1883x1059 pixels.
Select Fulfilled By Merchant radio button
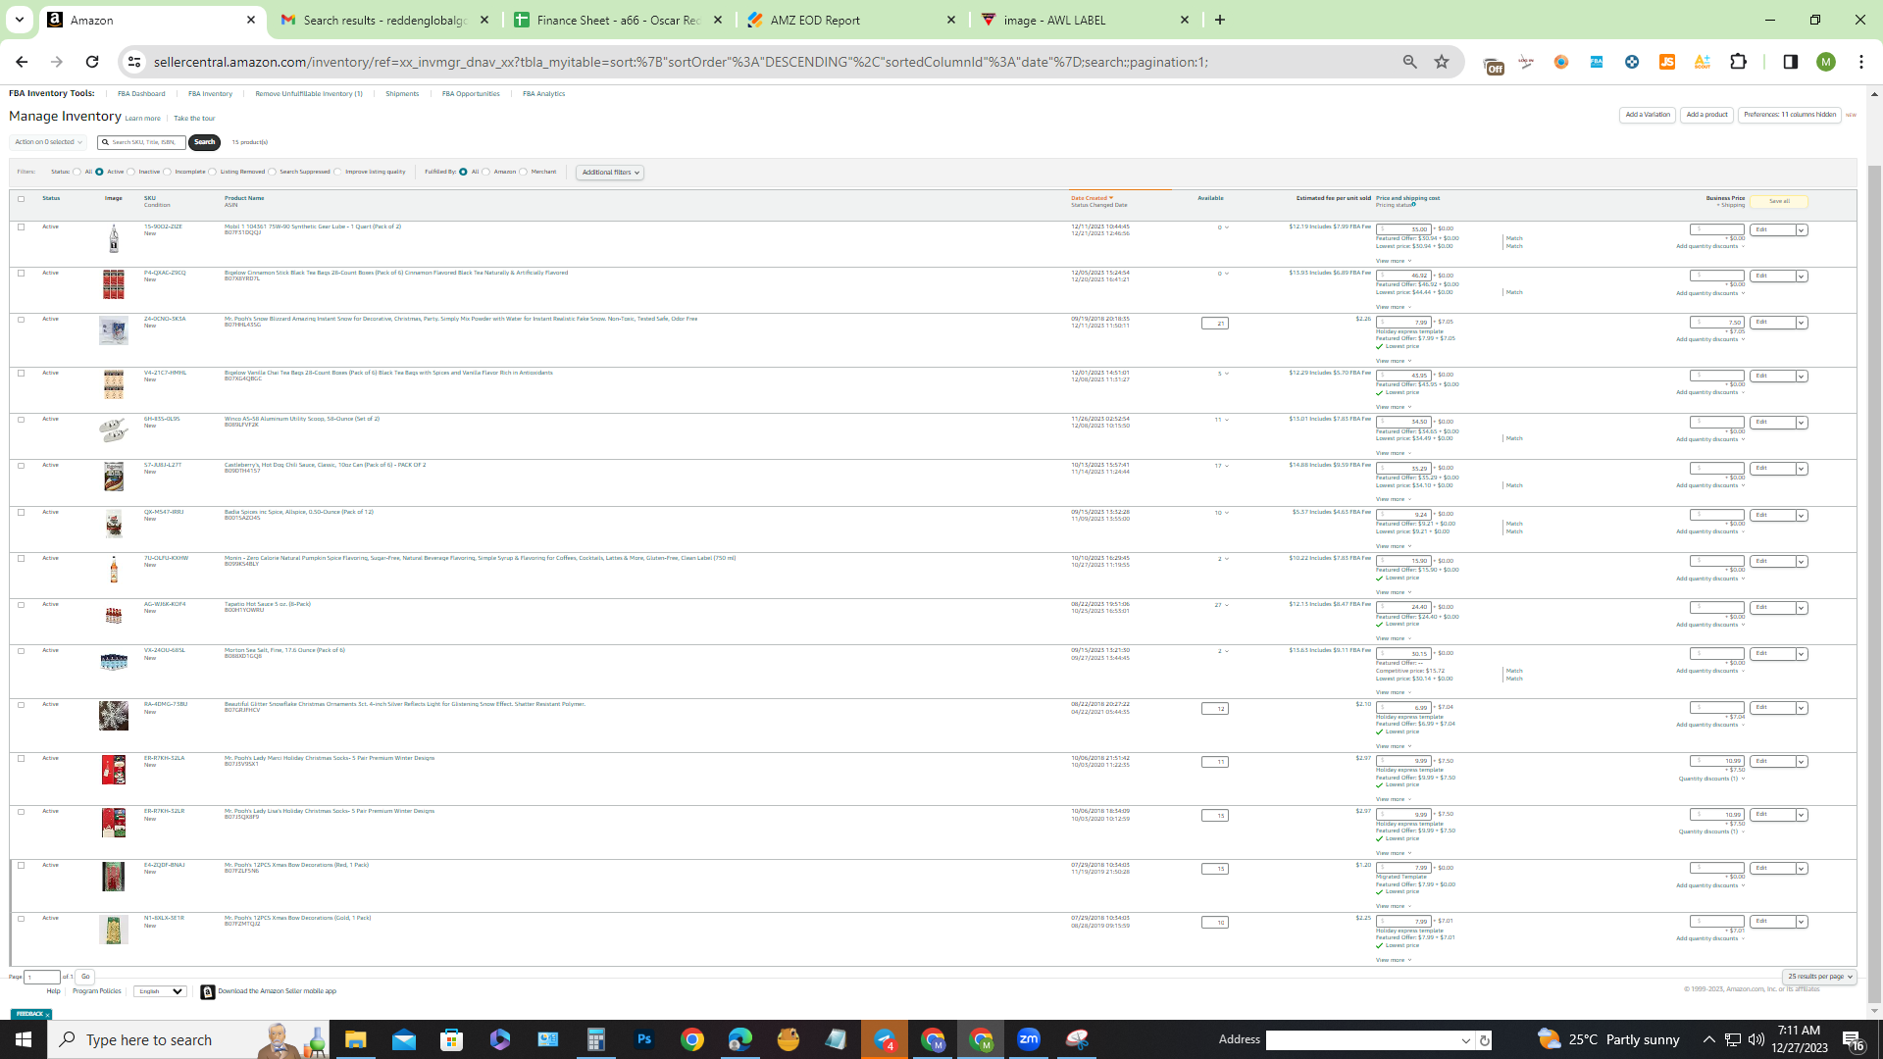[x=524, y=172]
